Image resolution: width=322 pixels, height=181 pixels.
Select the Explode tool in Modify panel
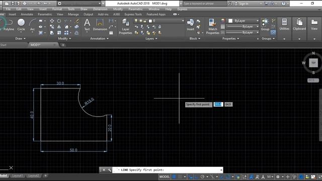(76, 27)
